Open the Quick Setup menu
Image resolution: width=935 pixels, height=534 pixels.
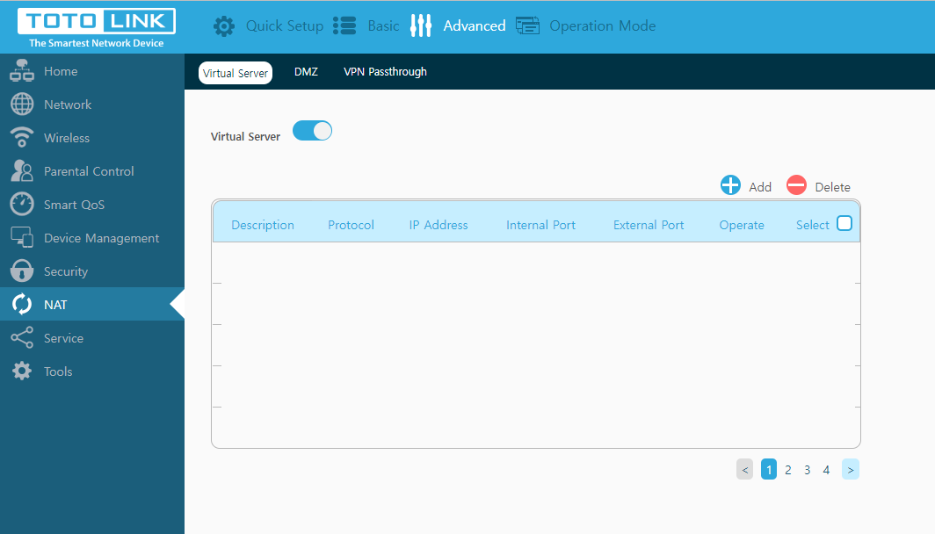(285, 26)
